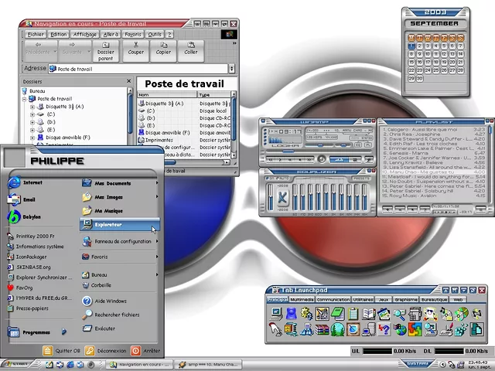Switch to the Multimedia tab in Tab Launchpad

click(x=302, y=298)
